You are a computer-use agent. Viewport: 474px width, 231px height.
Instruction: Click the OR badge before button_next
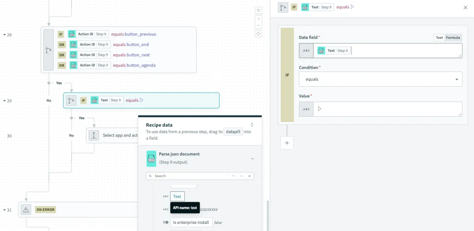click(x=62, y=55)
